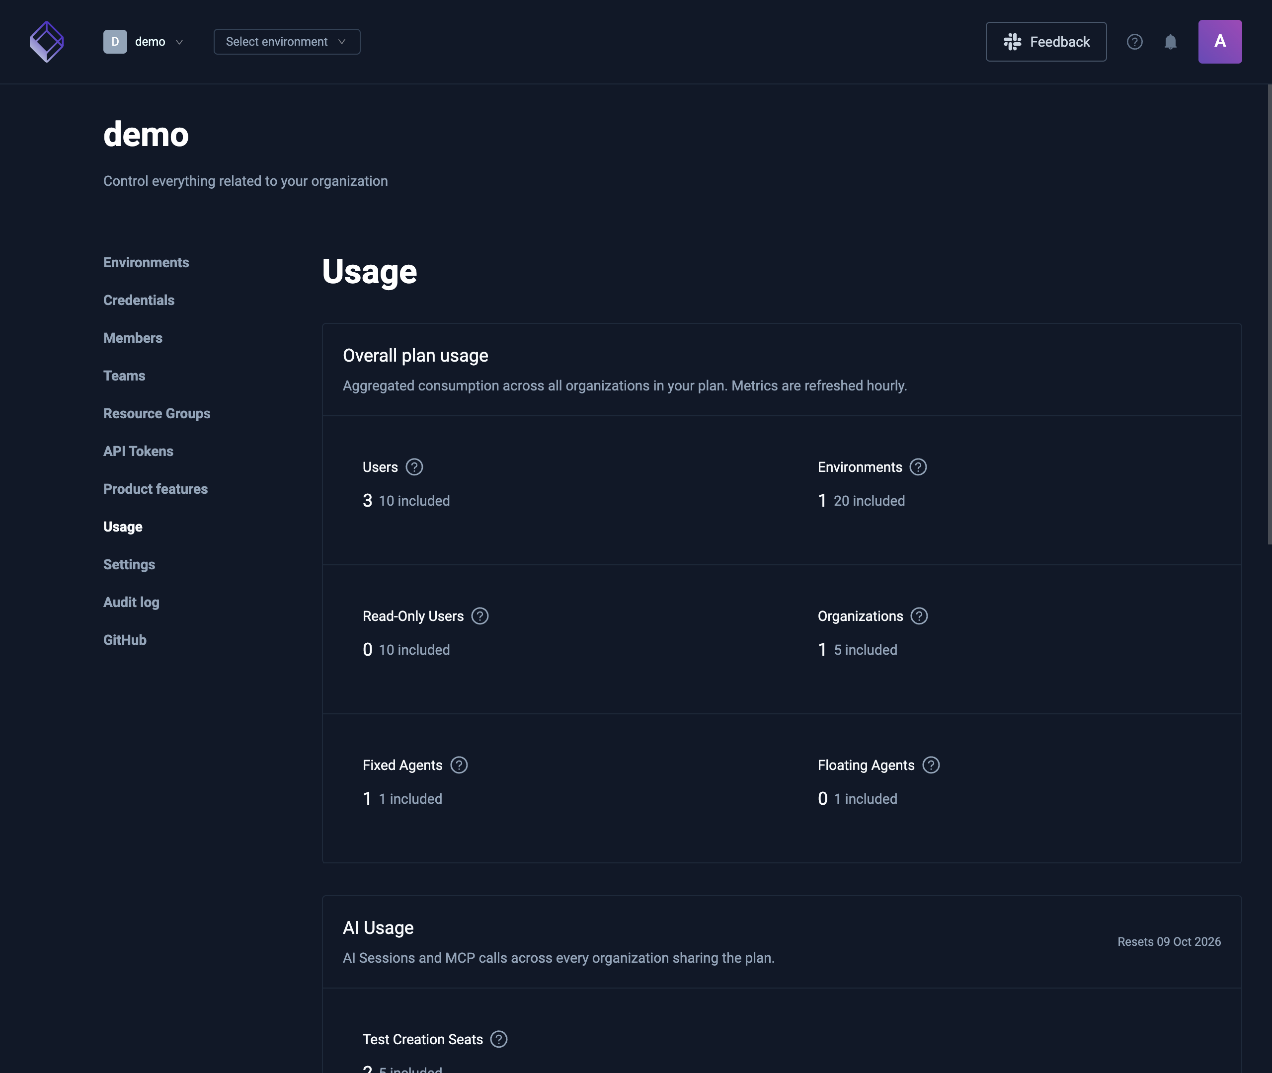Open Audit log in sidebar
The image size is (1272, 1073).
tap(131, 602)
